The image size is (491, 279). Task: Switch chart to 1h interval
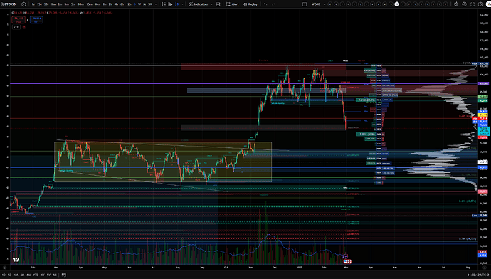point(105,4)
